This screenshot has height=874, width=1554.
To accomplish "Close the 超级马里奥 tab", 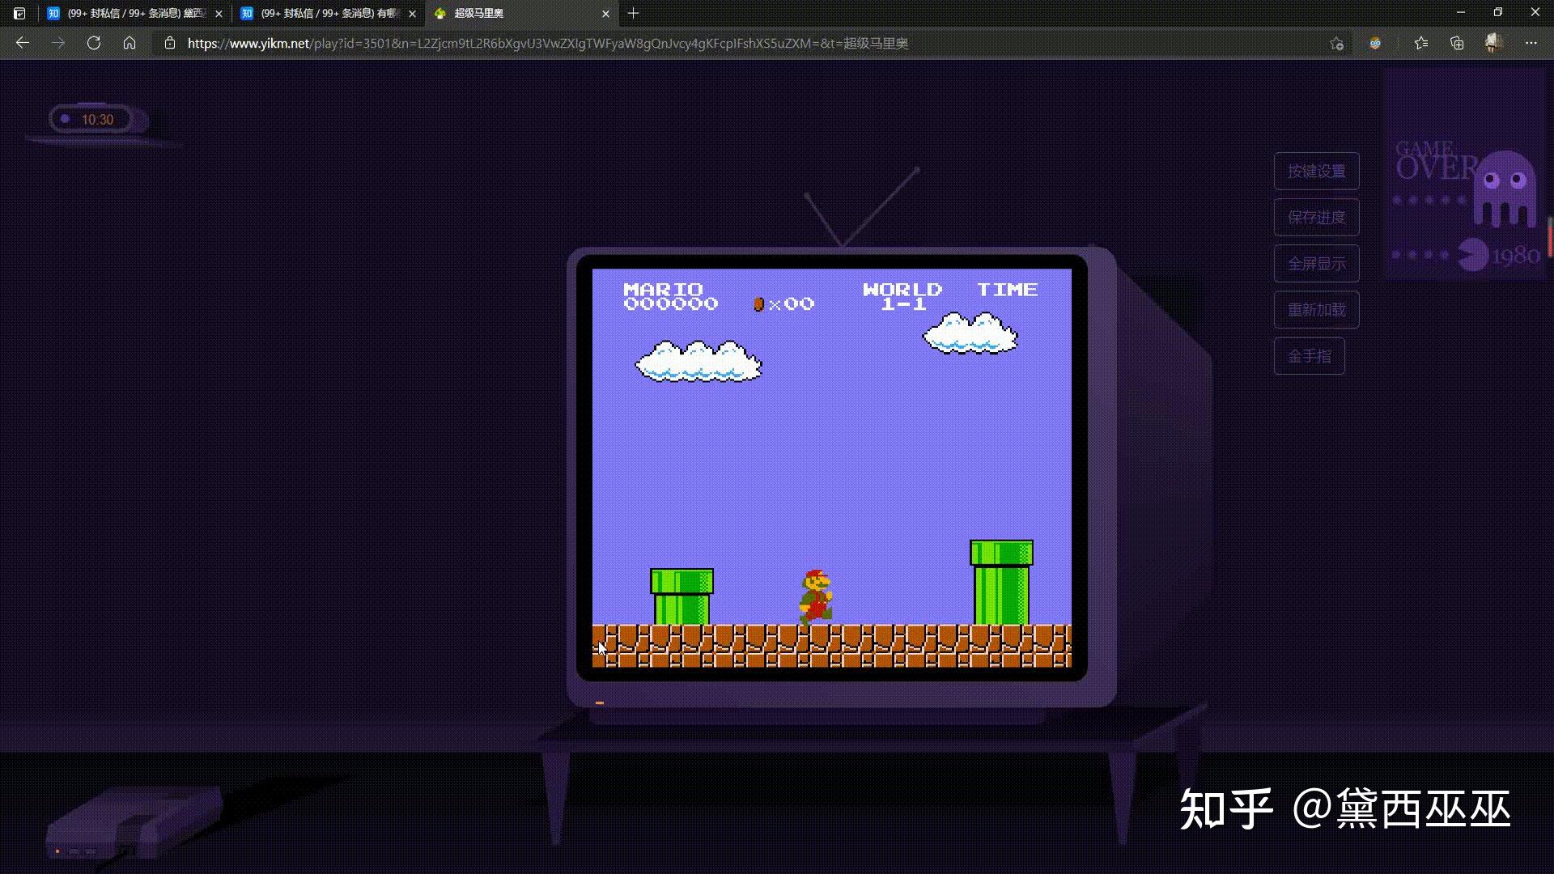I will coord(605,14).
